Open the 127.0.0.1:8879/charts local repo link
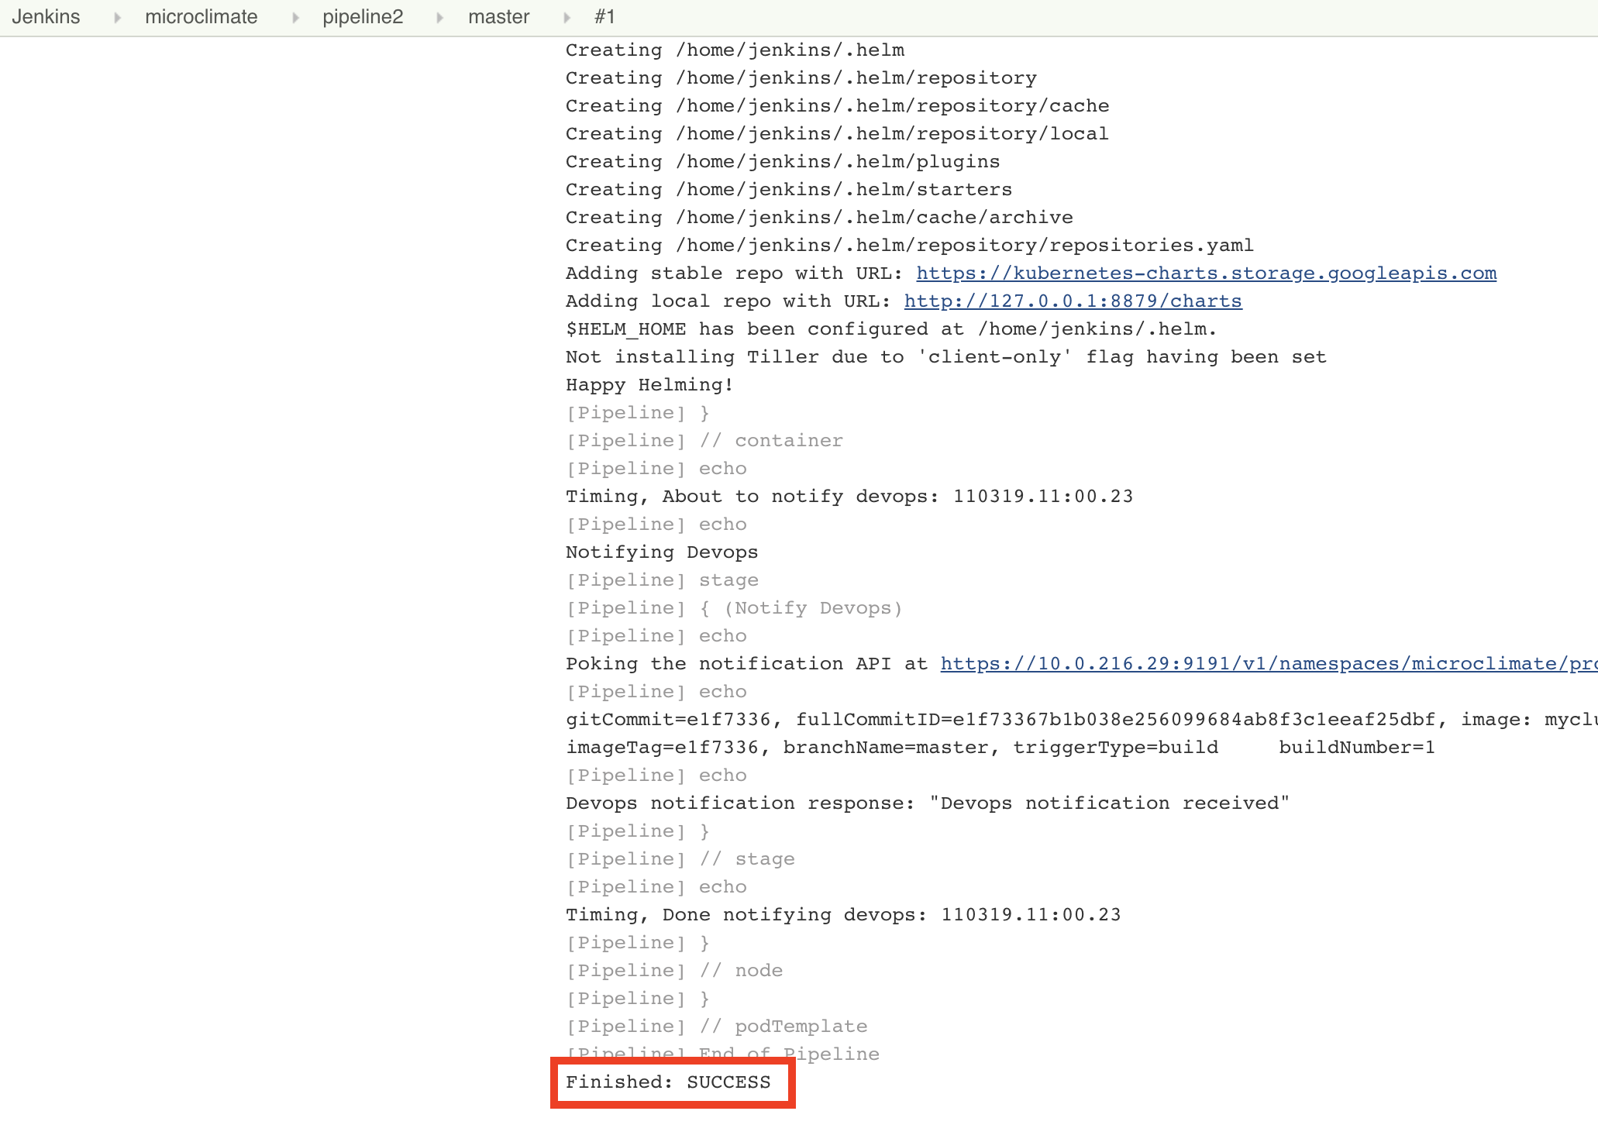1598x1142 pixels. (1073, 301)
